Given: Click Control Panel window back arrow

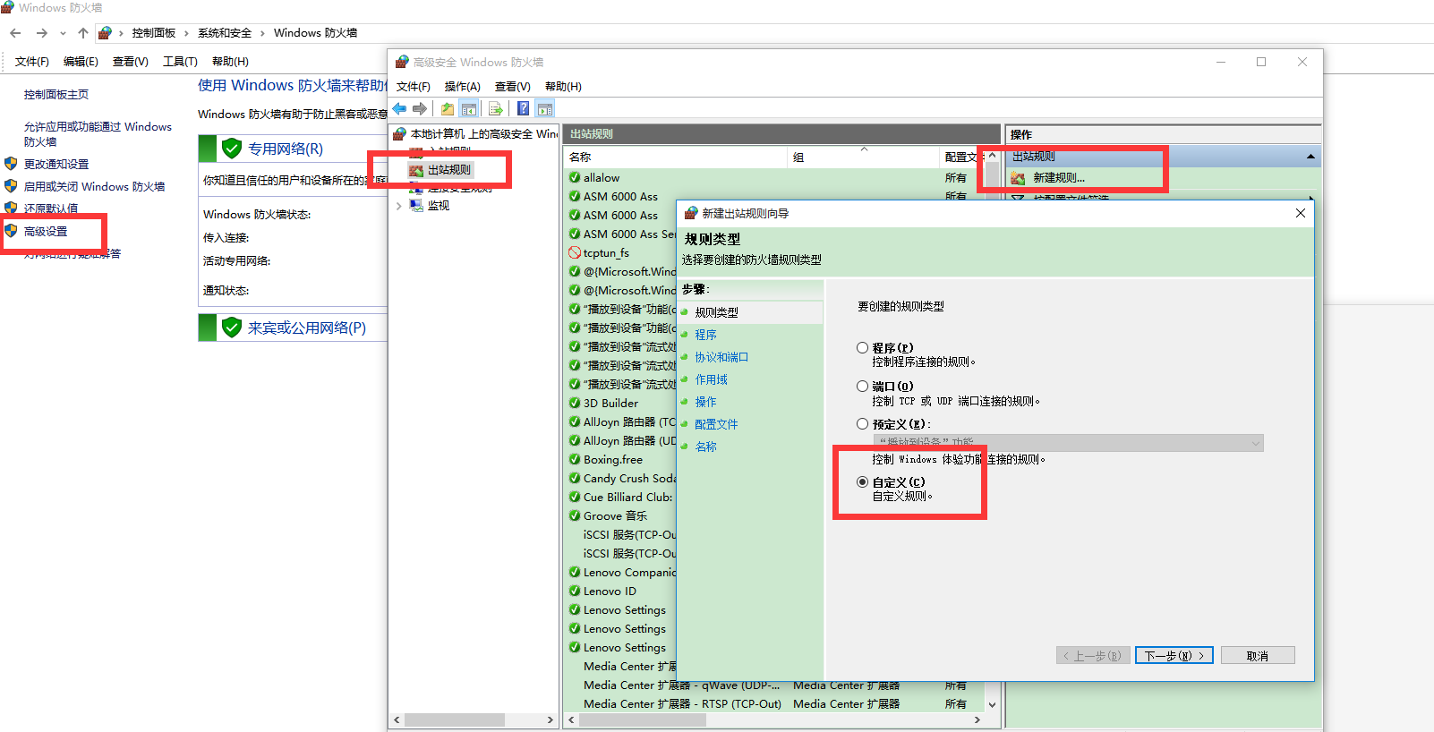Looking at the screenshot, I should tap(15, 33).
